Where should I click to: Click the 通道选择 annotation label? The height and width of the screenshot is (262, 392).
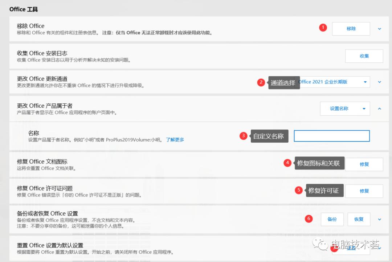[x=284, y=83]
